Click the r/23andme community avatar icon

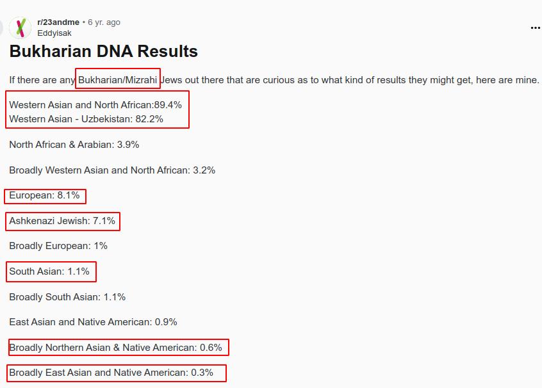[x=21, y=28]
